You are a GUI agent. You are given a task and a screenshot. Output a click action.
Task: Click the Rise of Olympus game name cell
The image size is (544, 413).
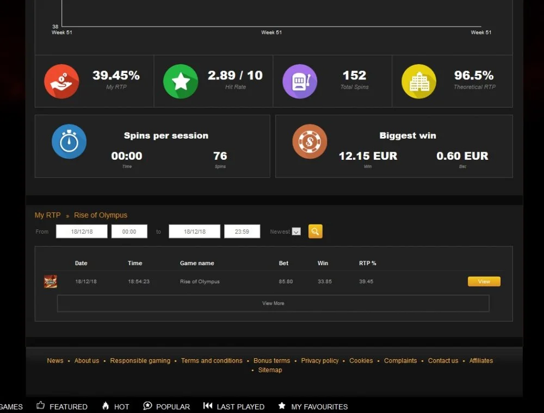[x=200, y=281]
